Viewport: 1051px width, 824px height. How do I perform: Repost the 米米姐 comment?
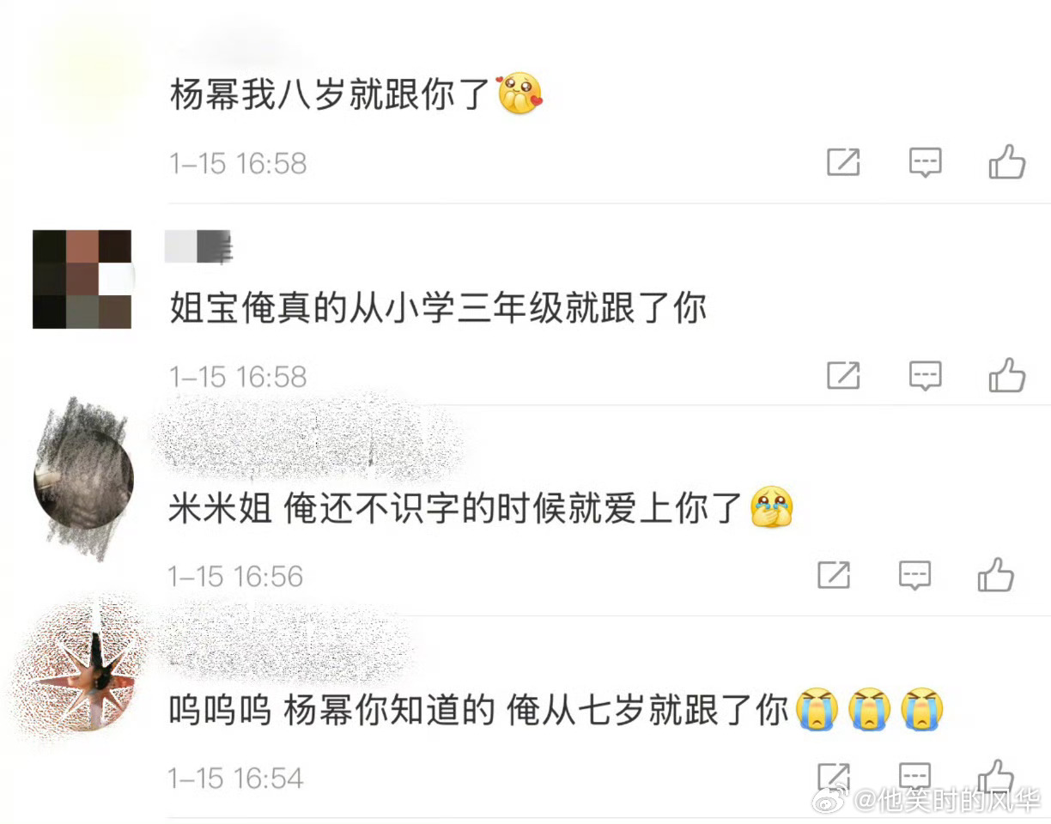(834, 574)
